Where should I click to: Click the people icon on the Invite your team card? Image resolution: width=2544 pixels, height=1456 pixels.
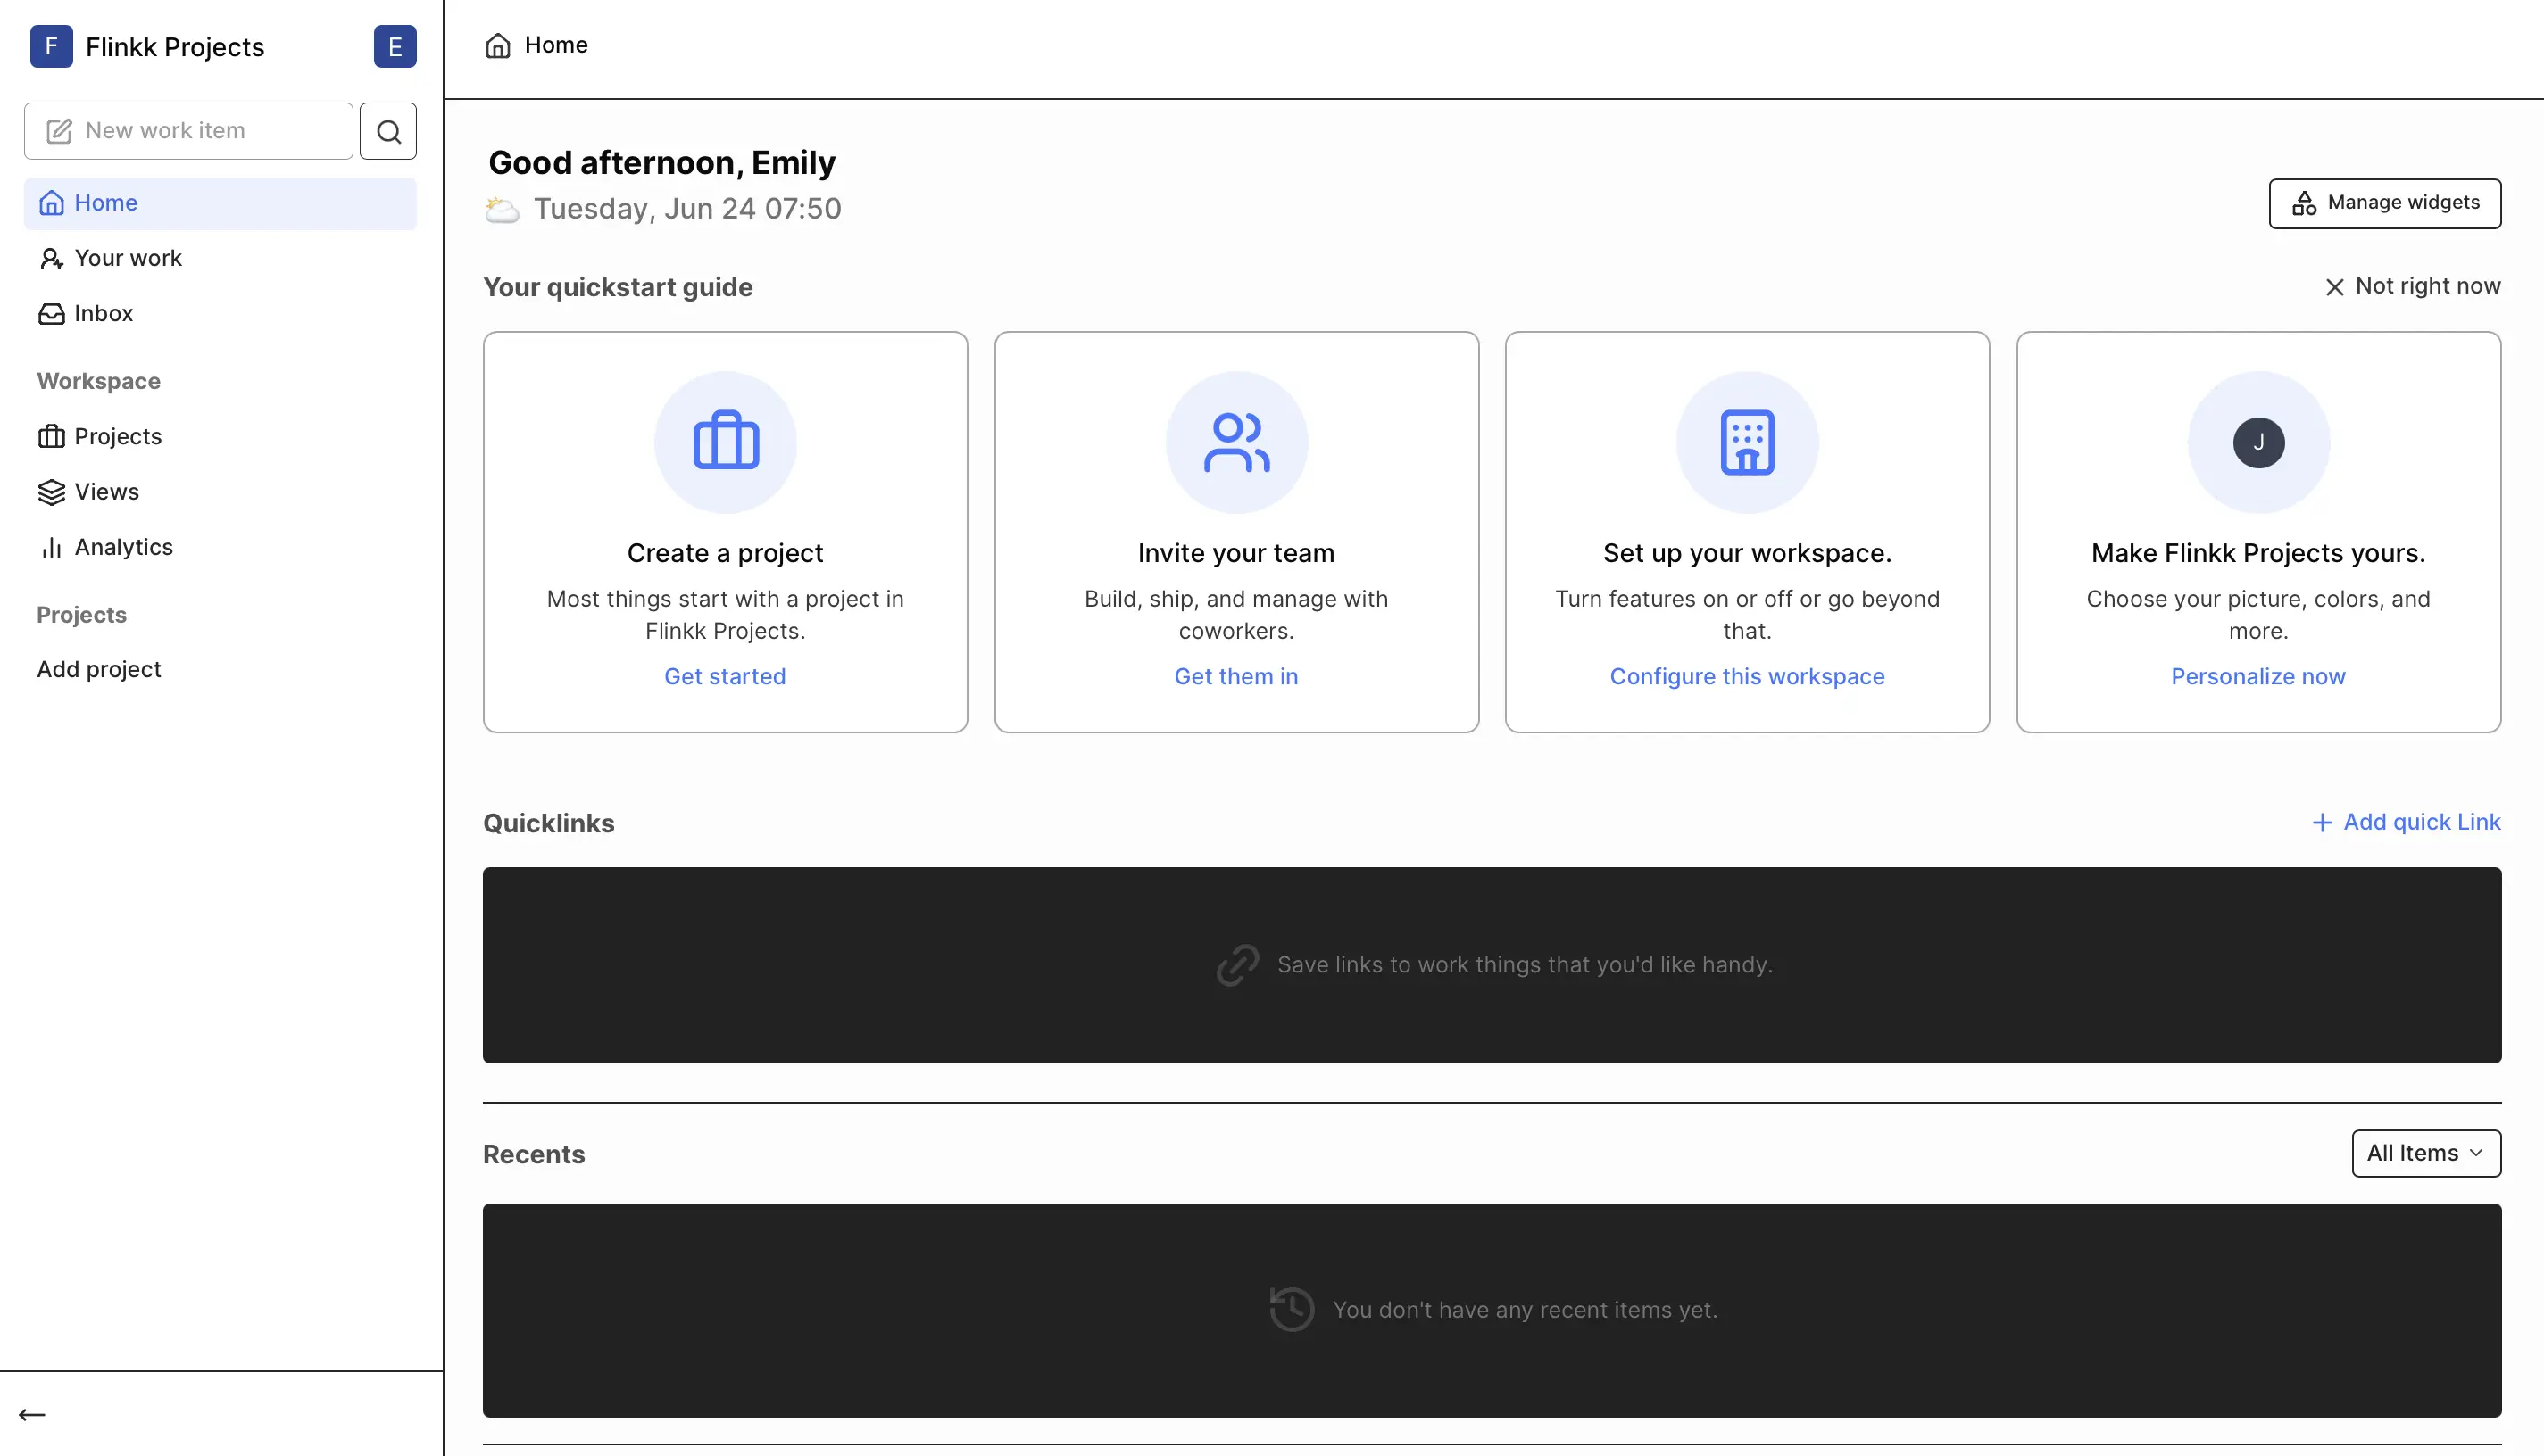tap(1236, 442)
